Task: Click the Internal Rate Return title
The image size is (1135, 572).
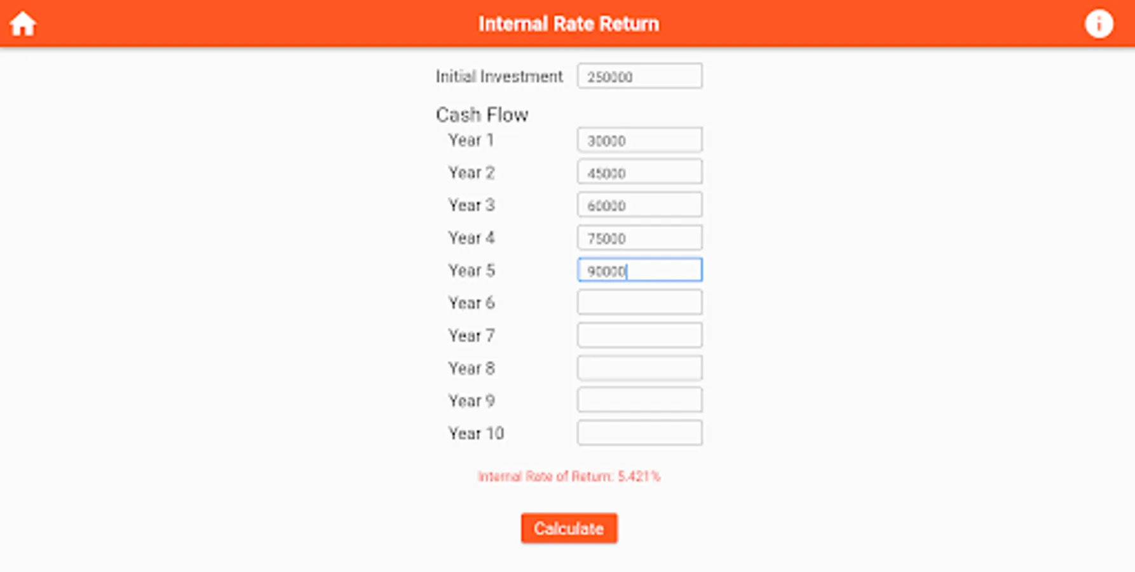Action: coord(568,24)
